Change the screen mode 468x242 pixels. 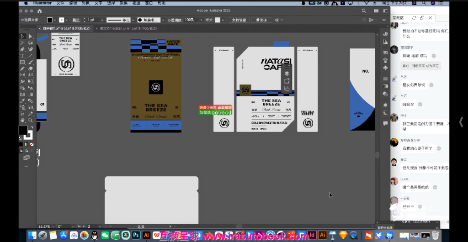point(27,158)
